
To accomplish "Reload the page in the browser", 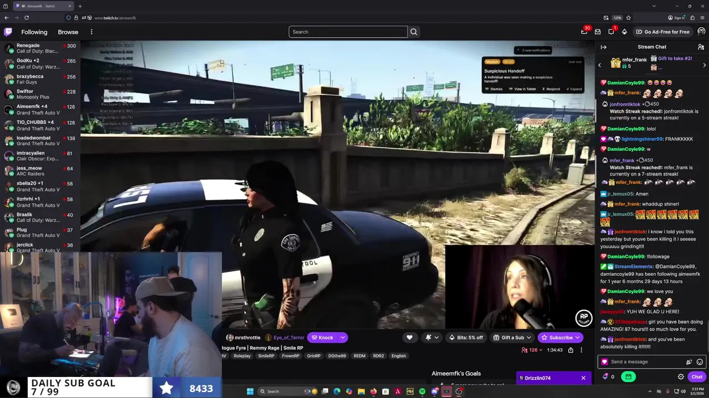I will (x=26, y=18).
